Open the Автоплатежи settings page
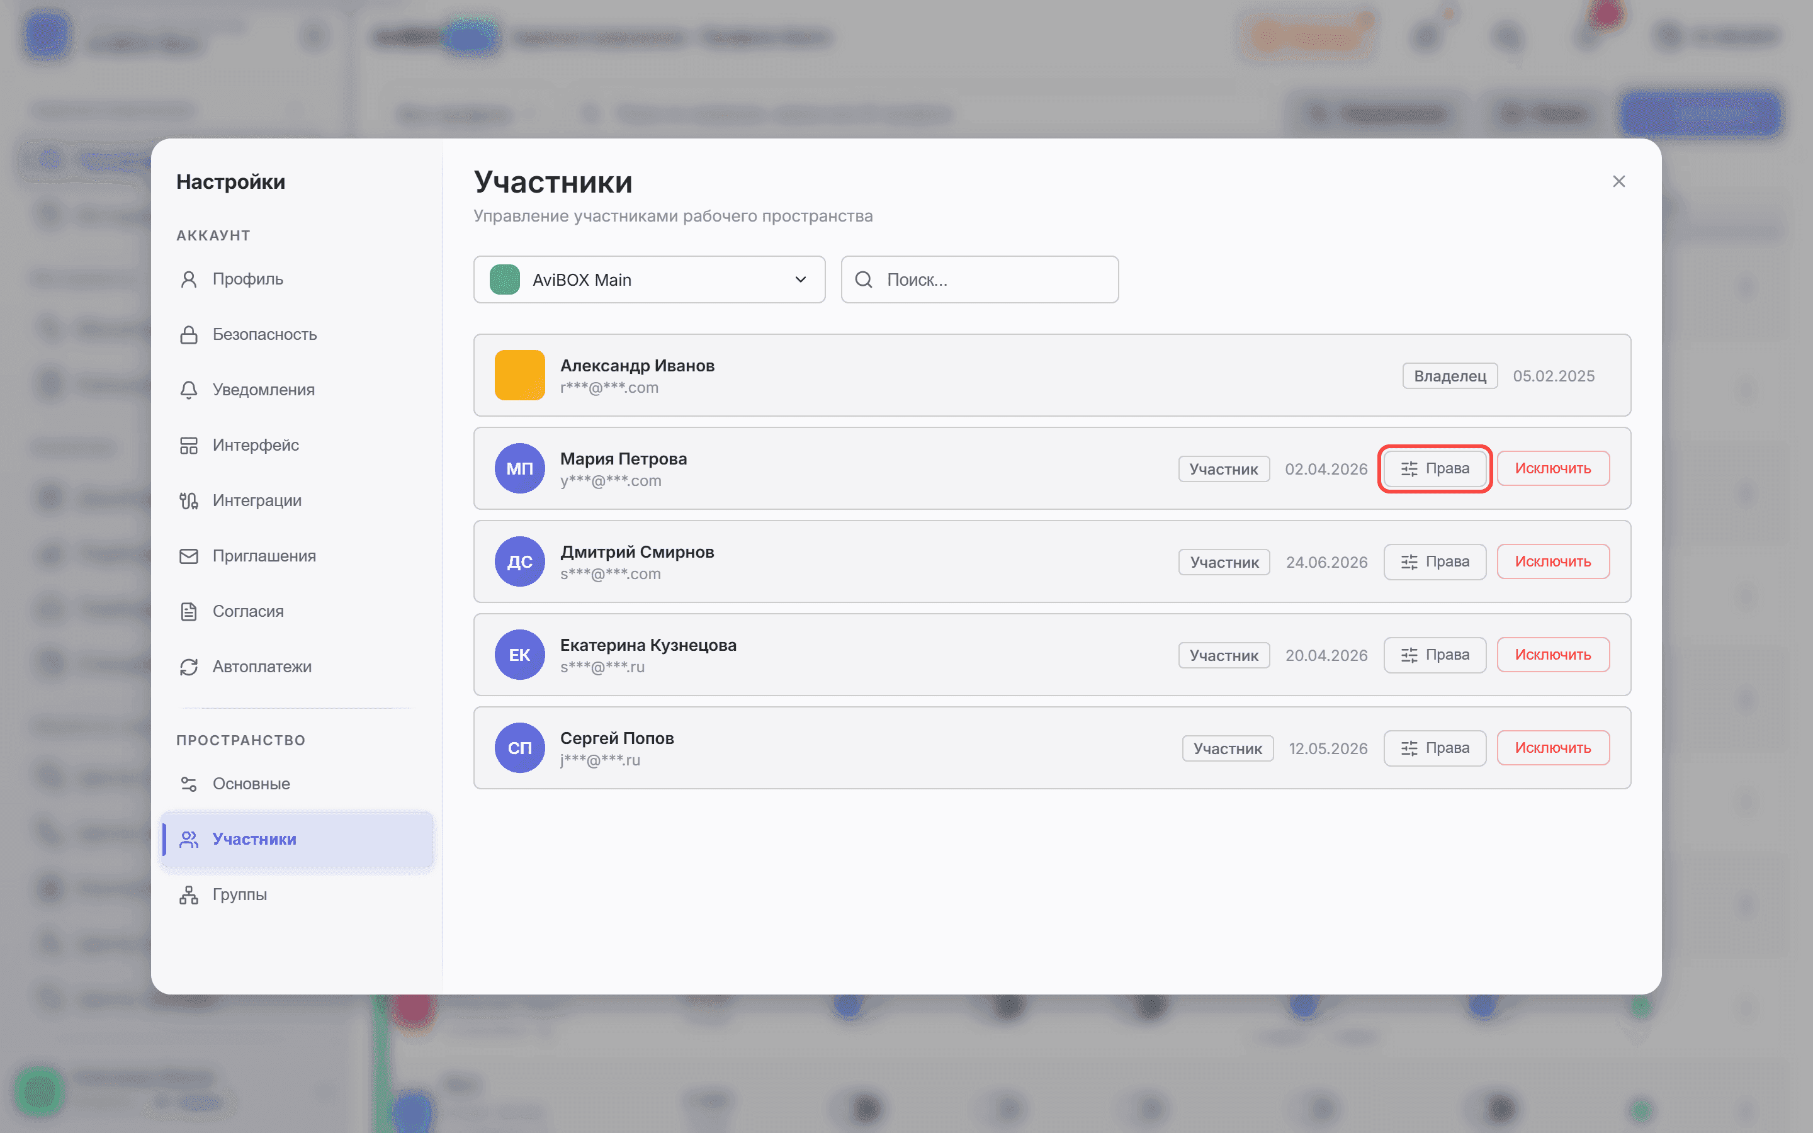This screenshot has height=1133, width=1813. click(x=297, y=667)
